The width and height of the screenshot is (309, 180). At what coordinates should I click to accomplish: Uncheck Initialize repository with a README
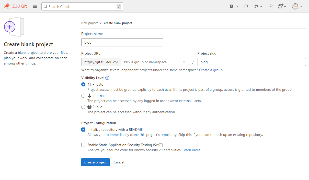click(83, 130)
